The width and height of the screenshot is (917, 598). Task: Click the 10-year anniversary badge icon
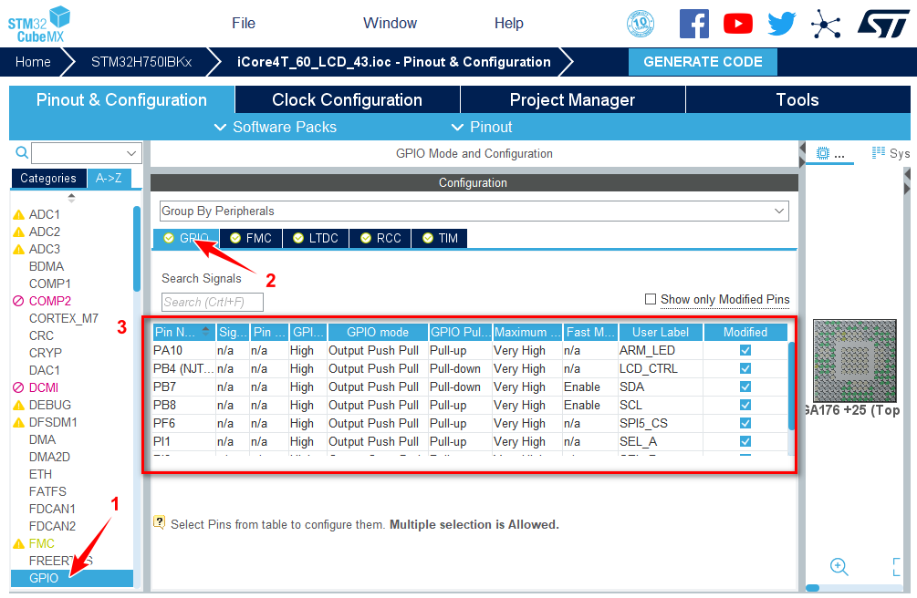(641, 24)
